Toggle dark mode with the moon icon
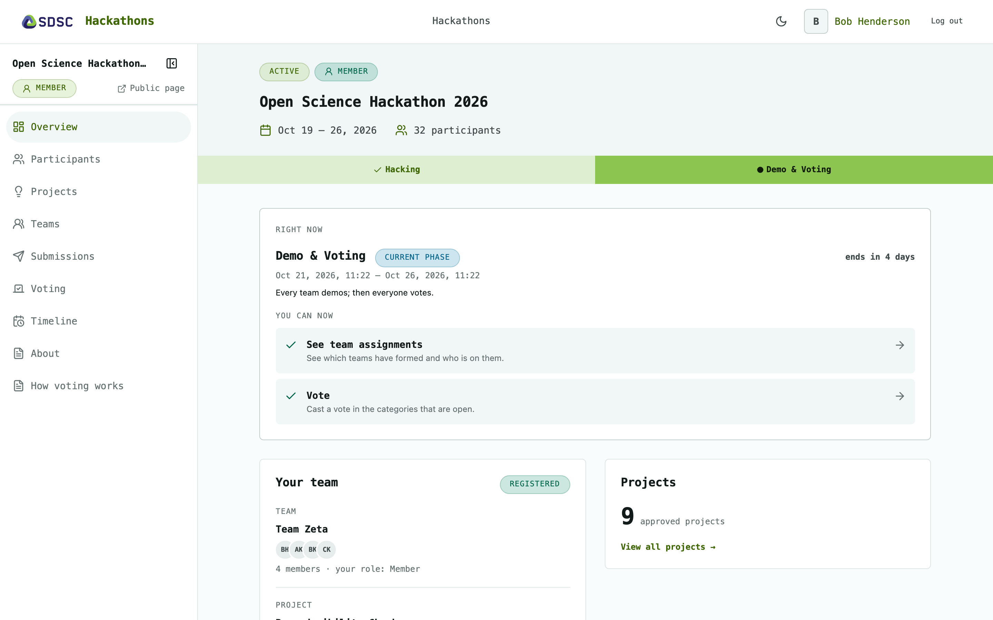 [781, 21]
